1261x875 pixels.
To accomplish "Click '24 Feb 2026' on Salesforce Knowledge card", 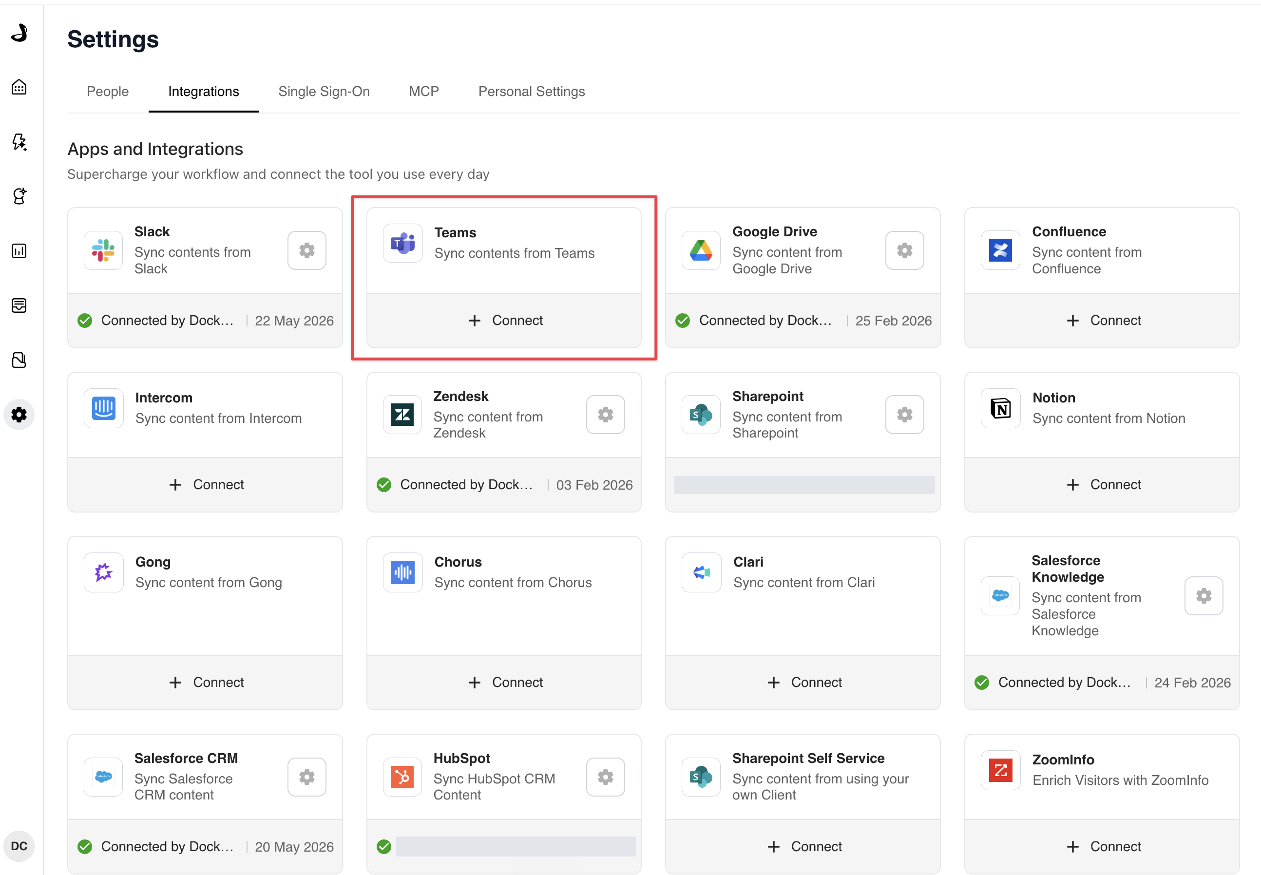I will [1192, 683].
